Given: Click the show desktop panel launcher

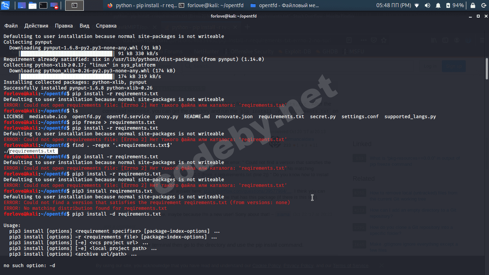Looking at the screenshot, I should 21,5.
